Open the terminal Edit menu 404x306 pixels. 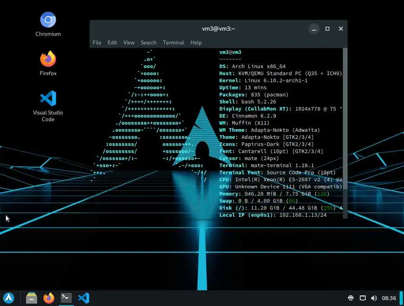click(x=112, y=42)
